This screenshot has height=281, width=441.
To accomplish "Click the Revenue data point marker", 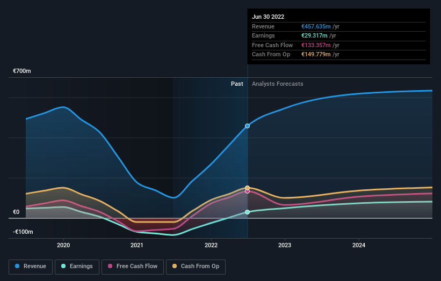I will pyautogui.click(x=247, y=126).
